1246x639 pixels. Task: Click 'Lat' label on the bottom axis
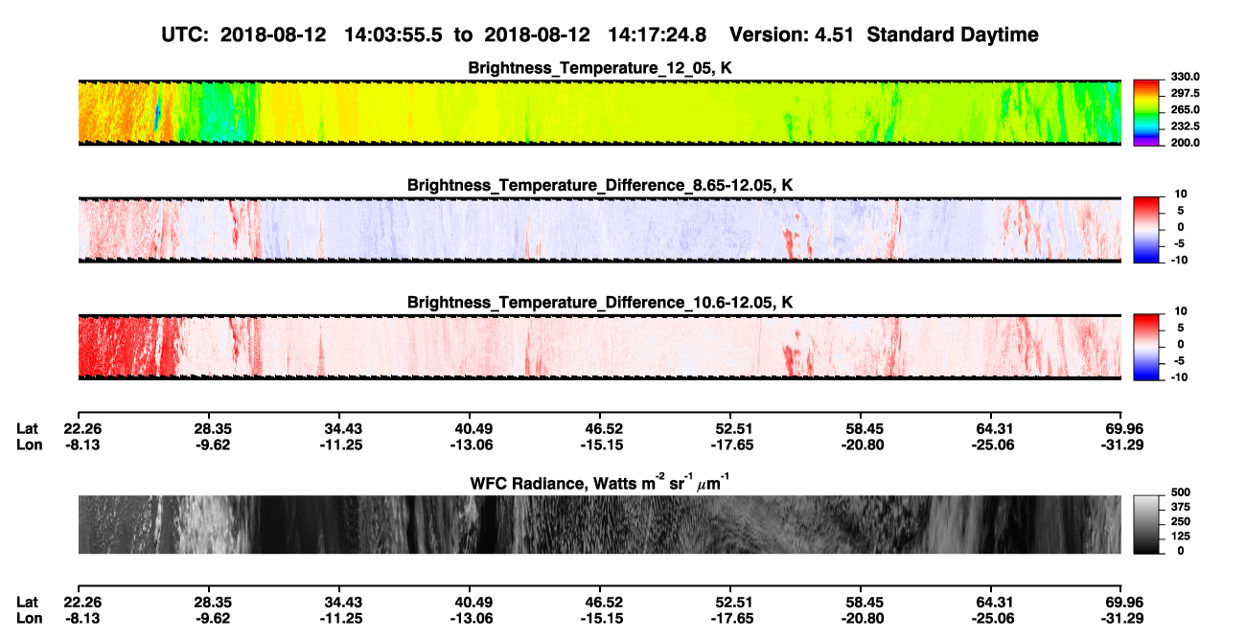(27, 603)
